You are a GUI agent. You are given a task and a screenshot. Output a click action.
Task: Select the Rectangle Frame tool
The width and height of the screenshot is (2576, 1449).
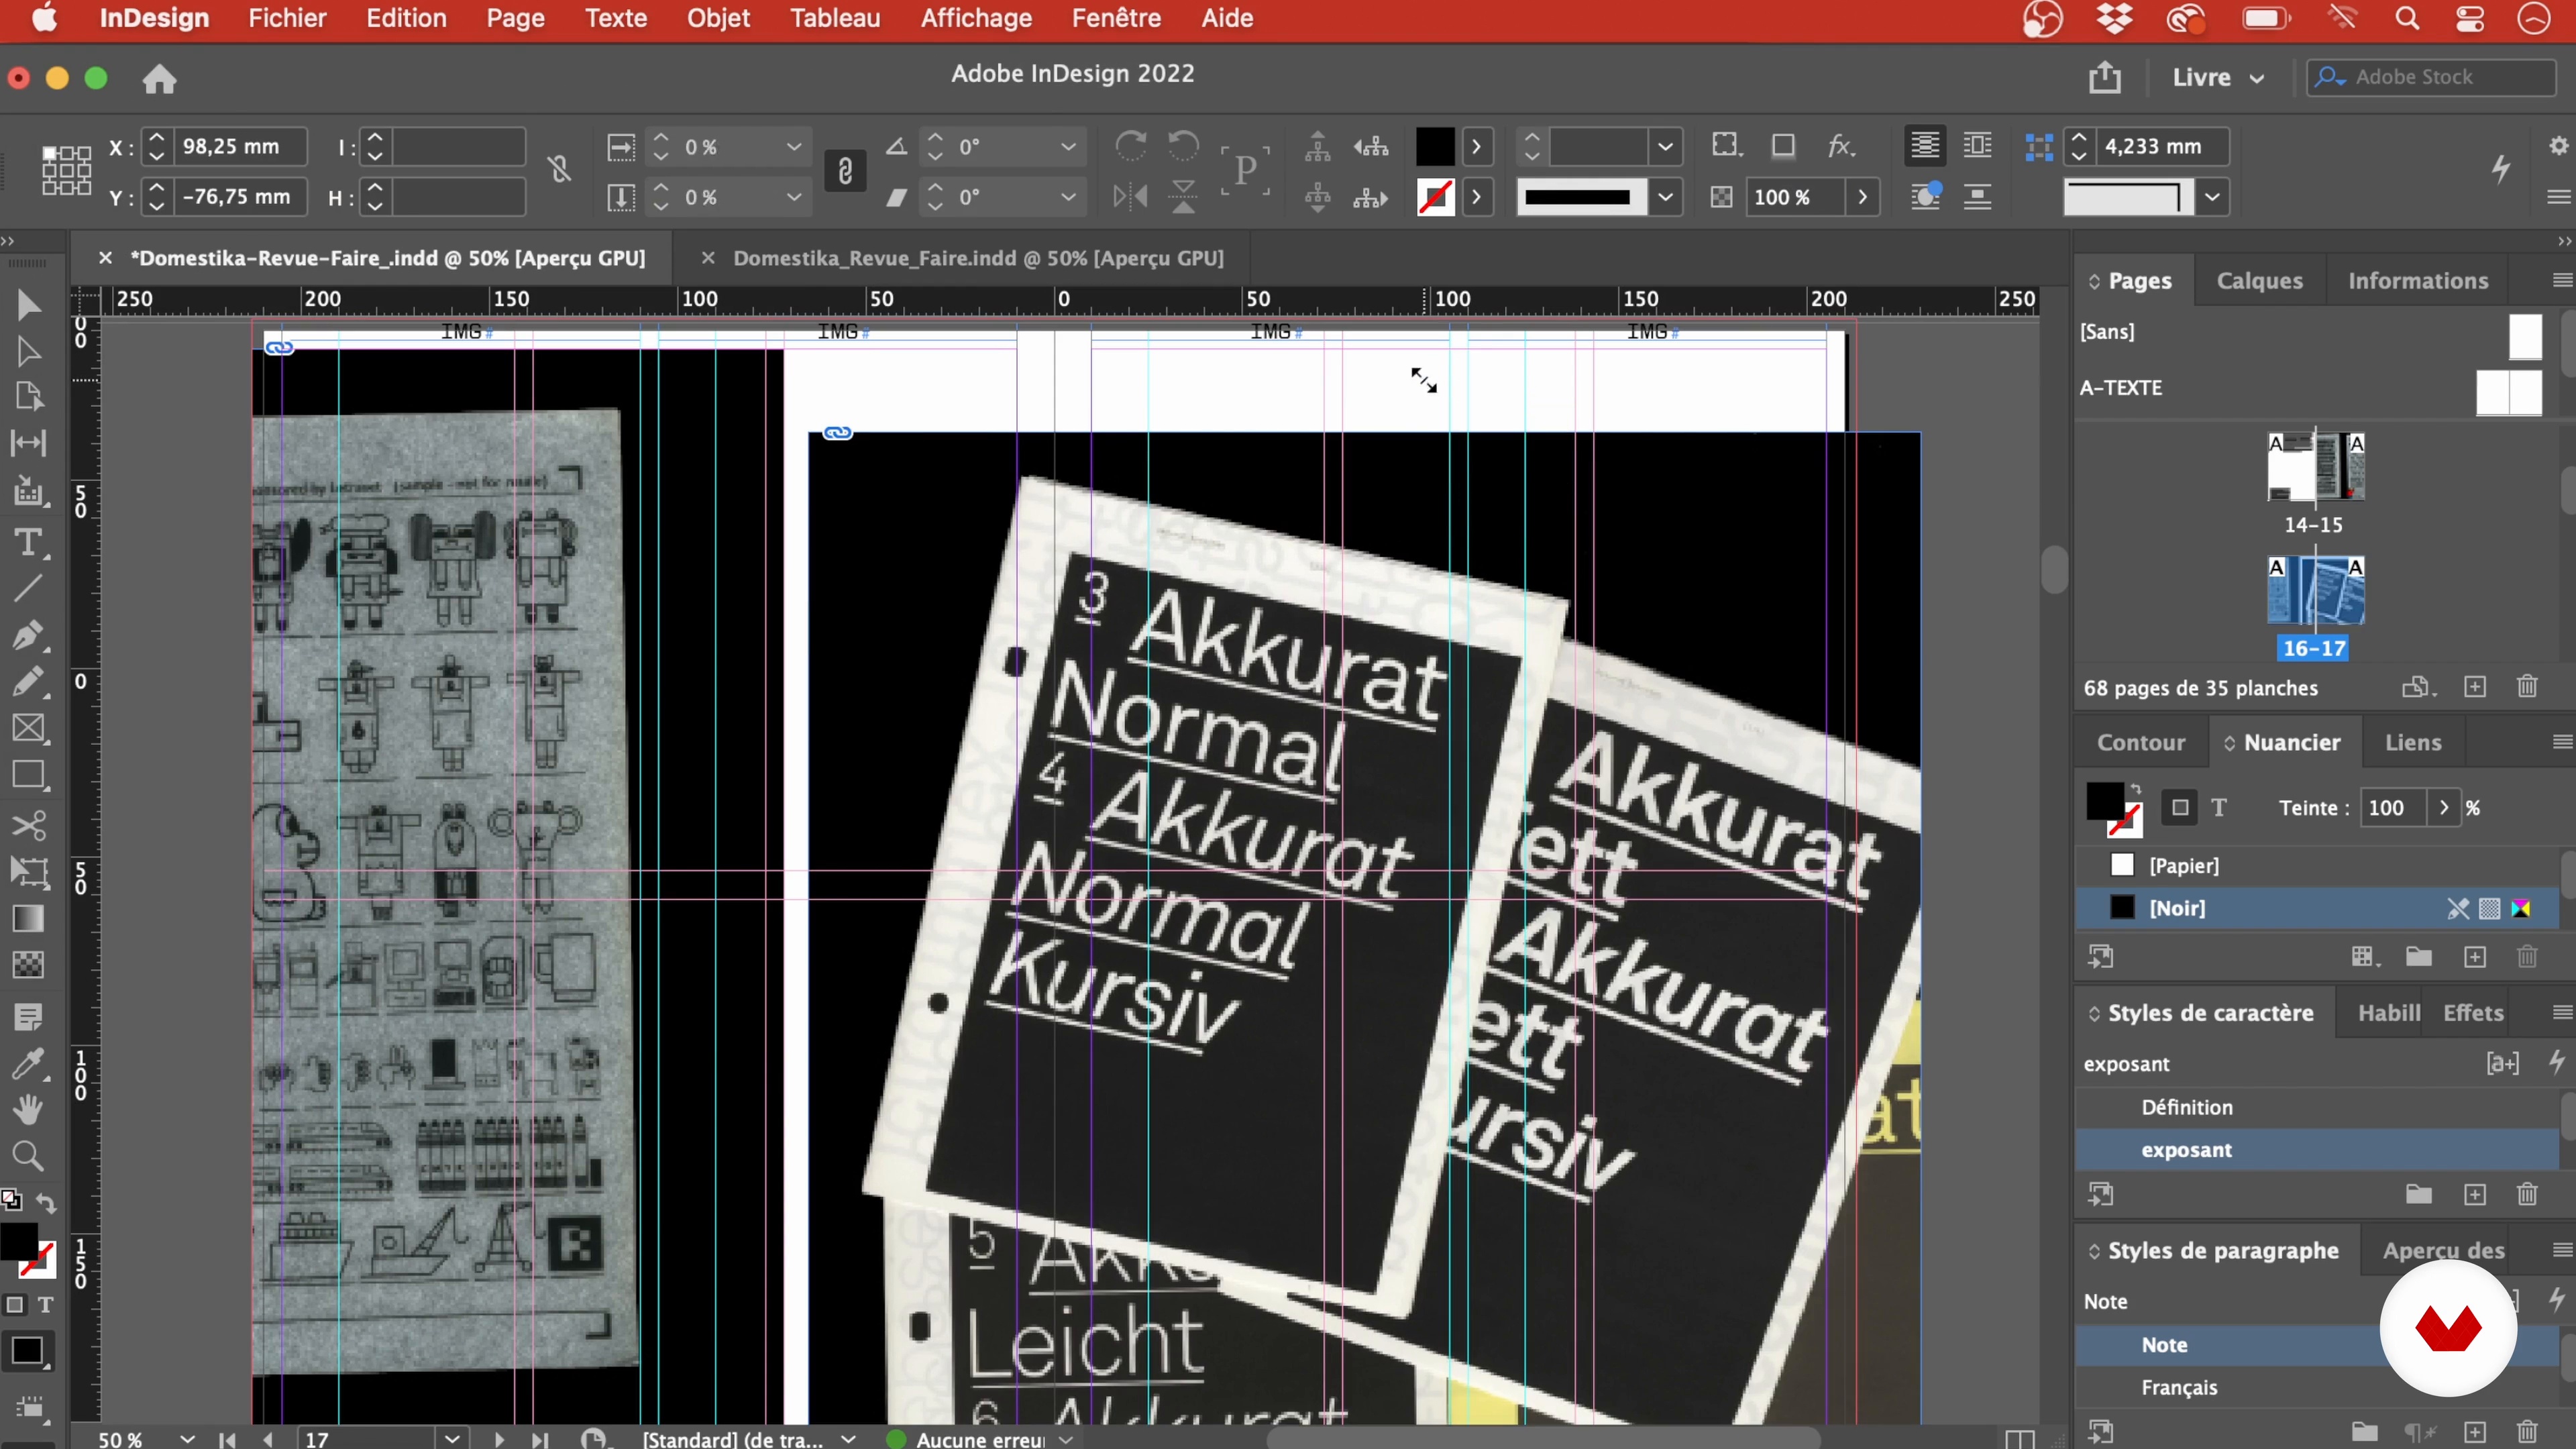(x=28, y=729)
